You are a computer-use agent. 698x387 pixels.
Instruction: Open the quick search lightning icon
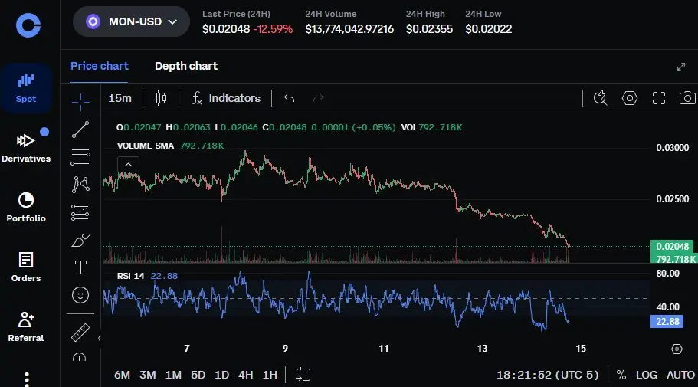point(600,98)
